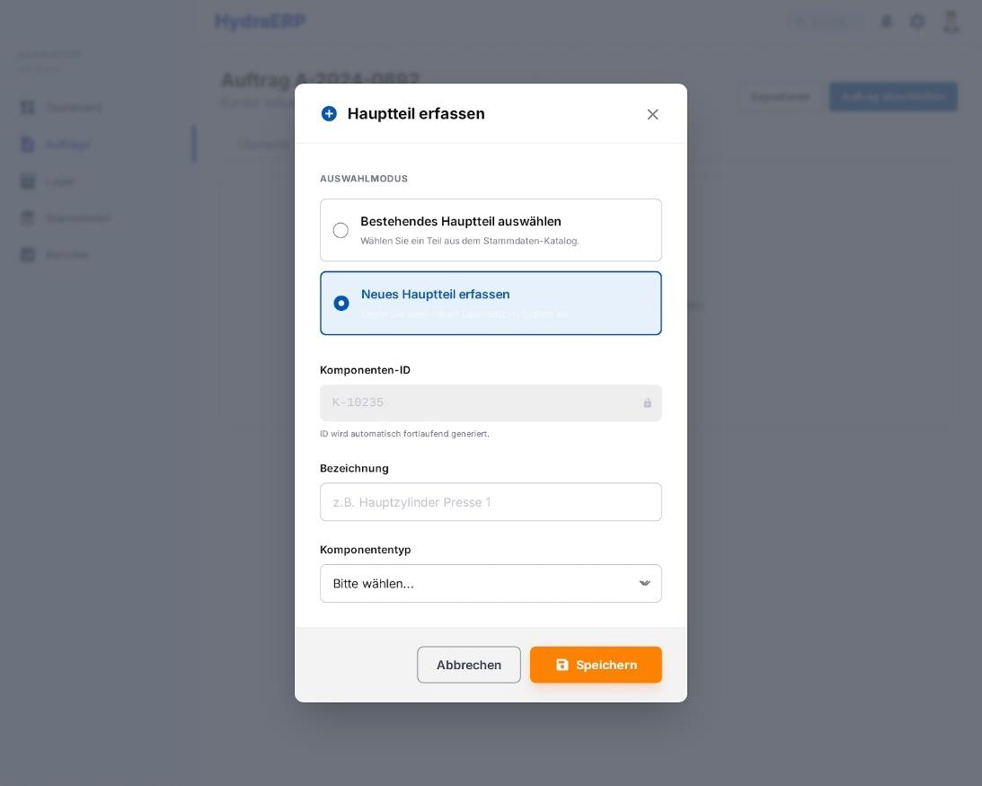Open settings gear icon in header
The height and width of the screenshot is (786, 982).
[x=917, y=22]
